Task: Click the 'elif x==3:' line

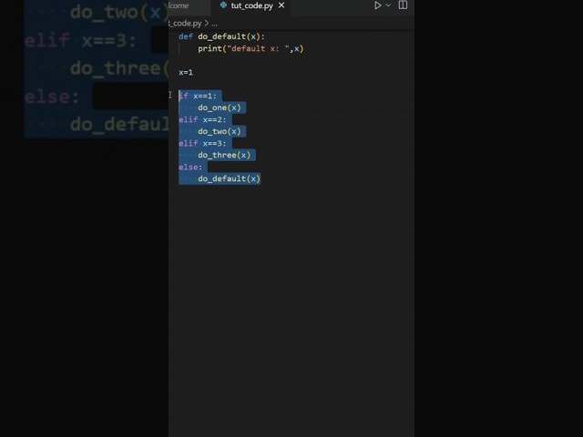Action: [202, 144]
